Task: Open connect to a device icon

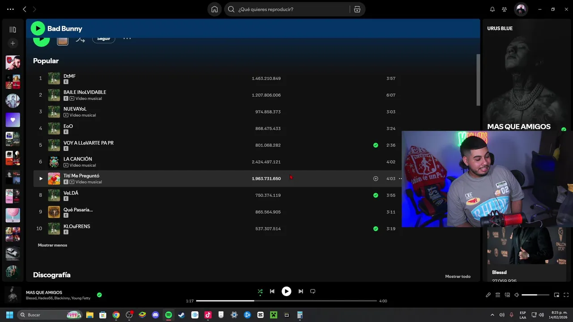Action: point(507,295)
